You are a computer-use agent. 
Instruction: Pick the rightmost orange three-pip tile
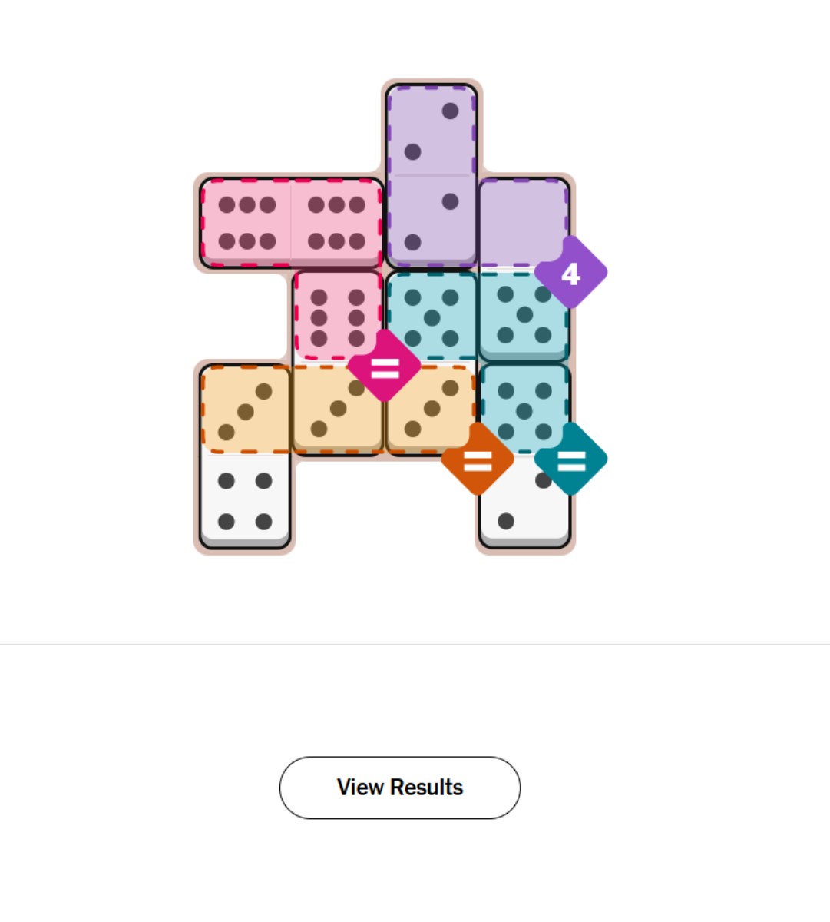[x=430, y=410]
